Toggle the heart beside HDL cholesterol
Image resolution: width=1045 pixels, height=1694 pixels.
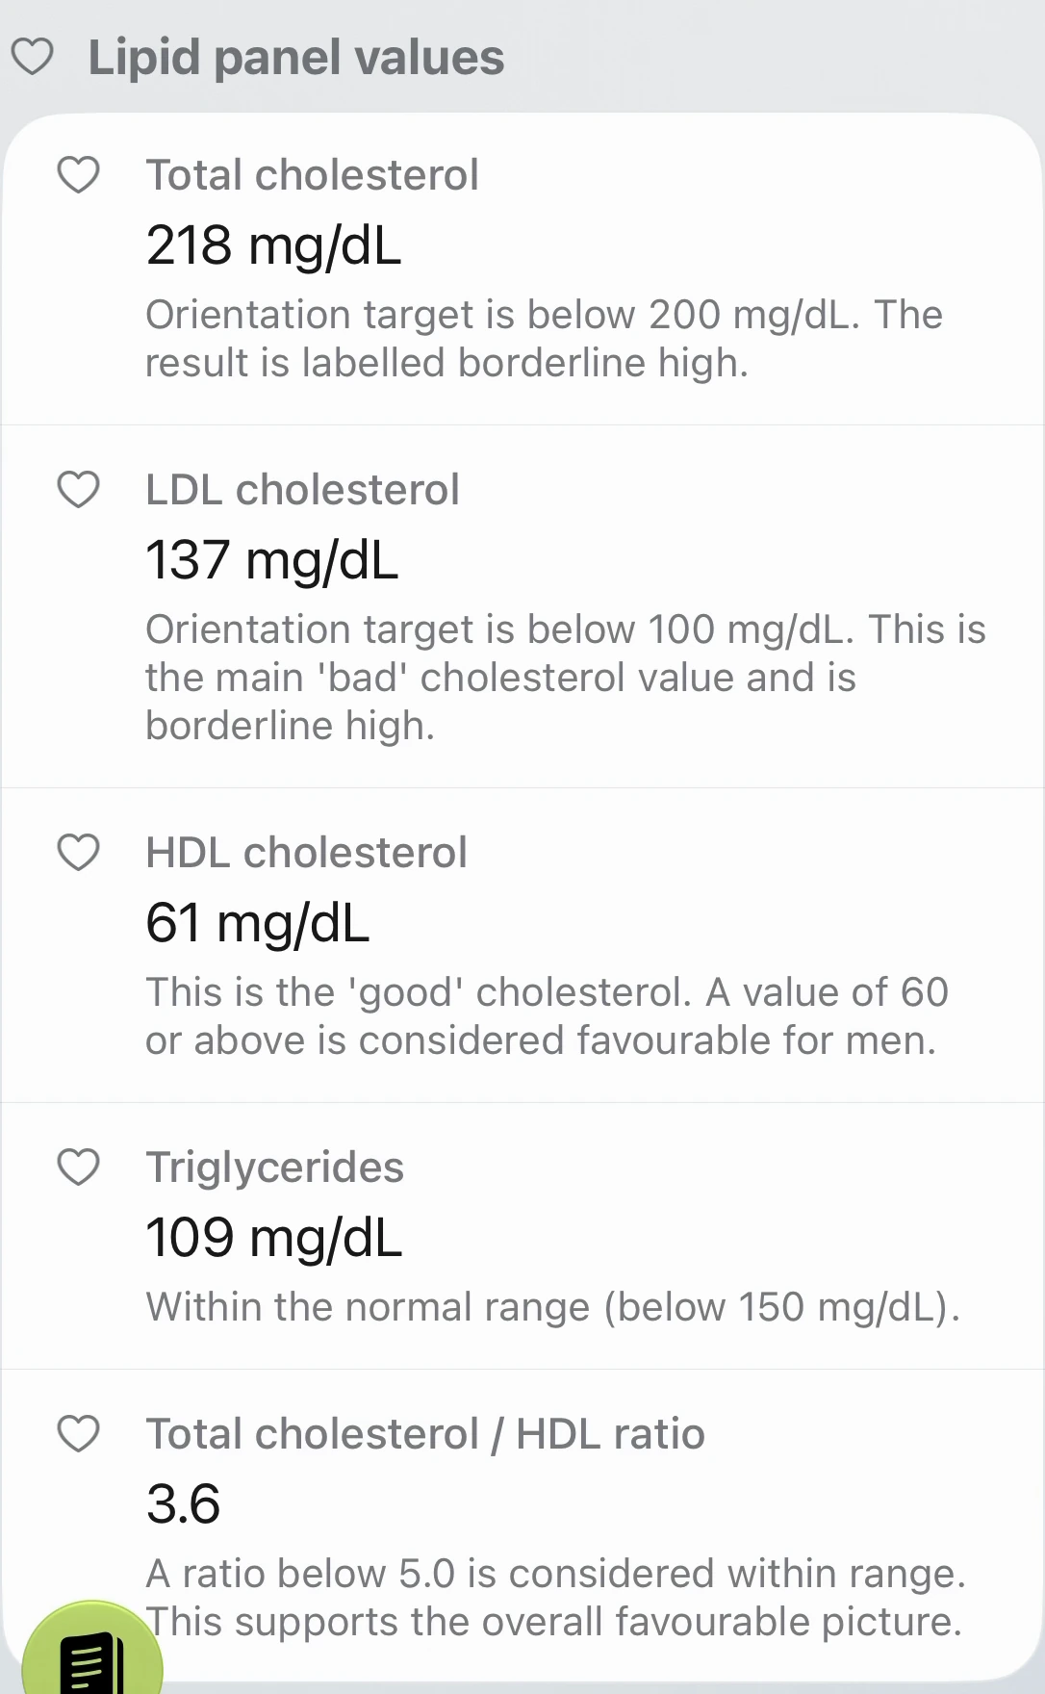[79, 852]
